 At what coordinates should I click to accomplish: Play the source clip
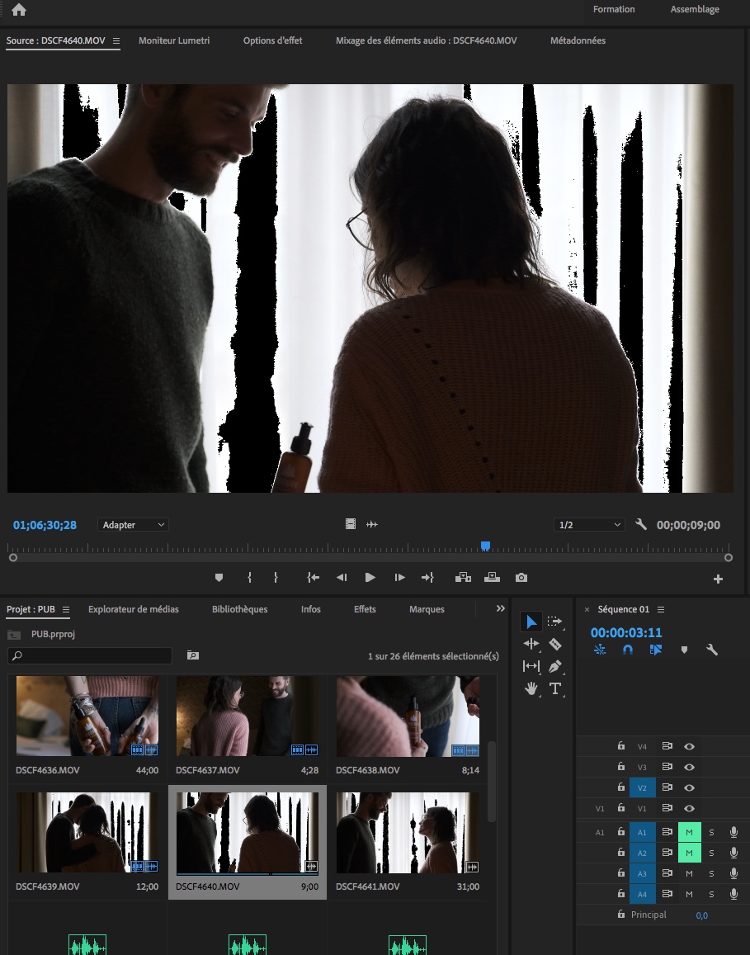click(x=370, y=578)
